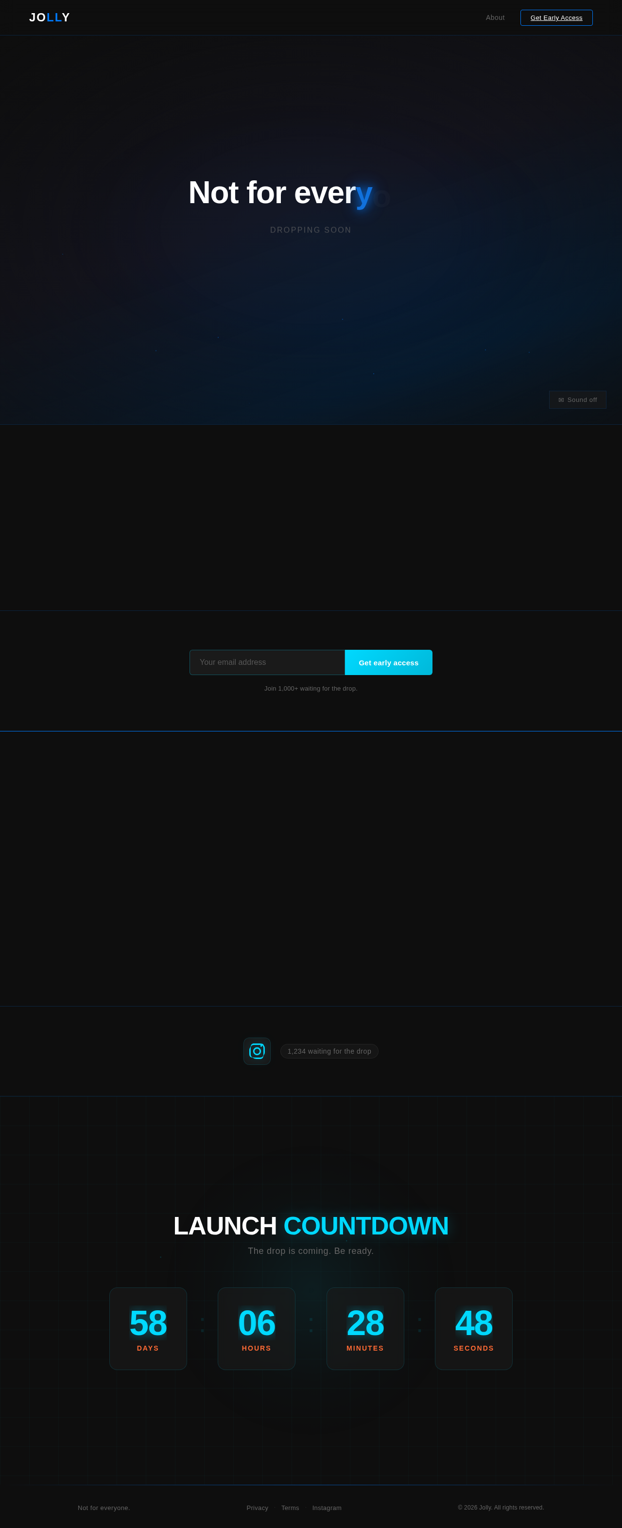Click the Join 1,000+ waiting text
Screen dimensions: 622x1528
pos(311,689)
